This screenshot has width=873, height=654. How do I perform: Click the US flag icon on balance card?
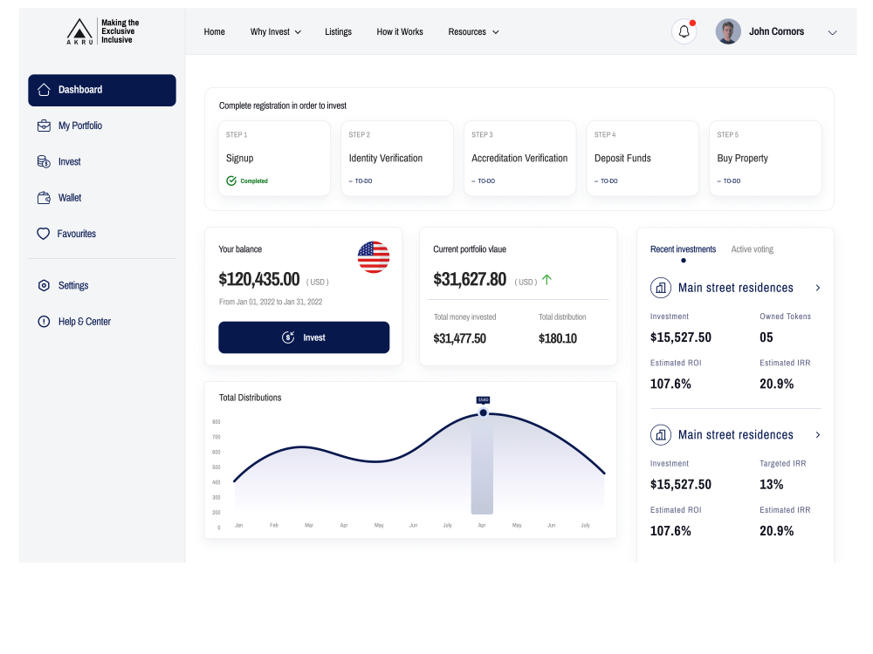(374, 257)
